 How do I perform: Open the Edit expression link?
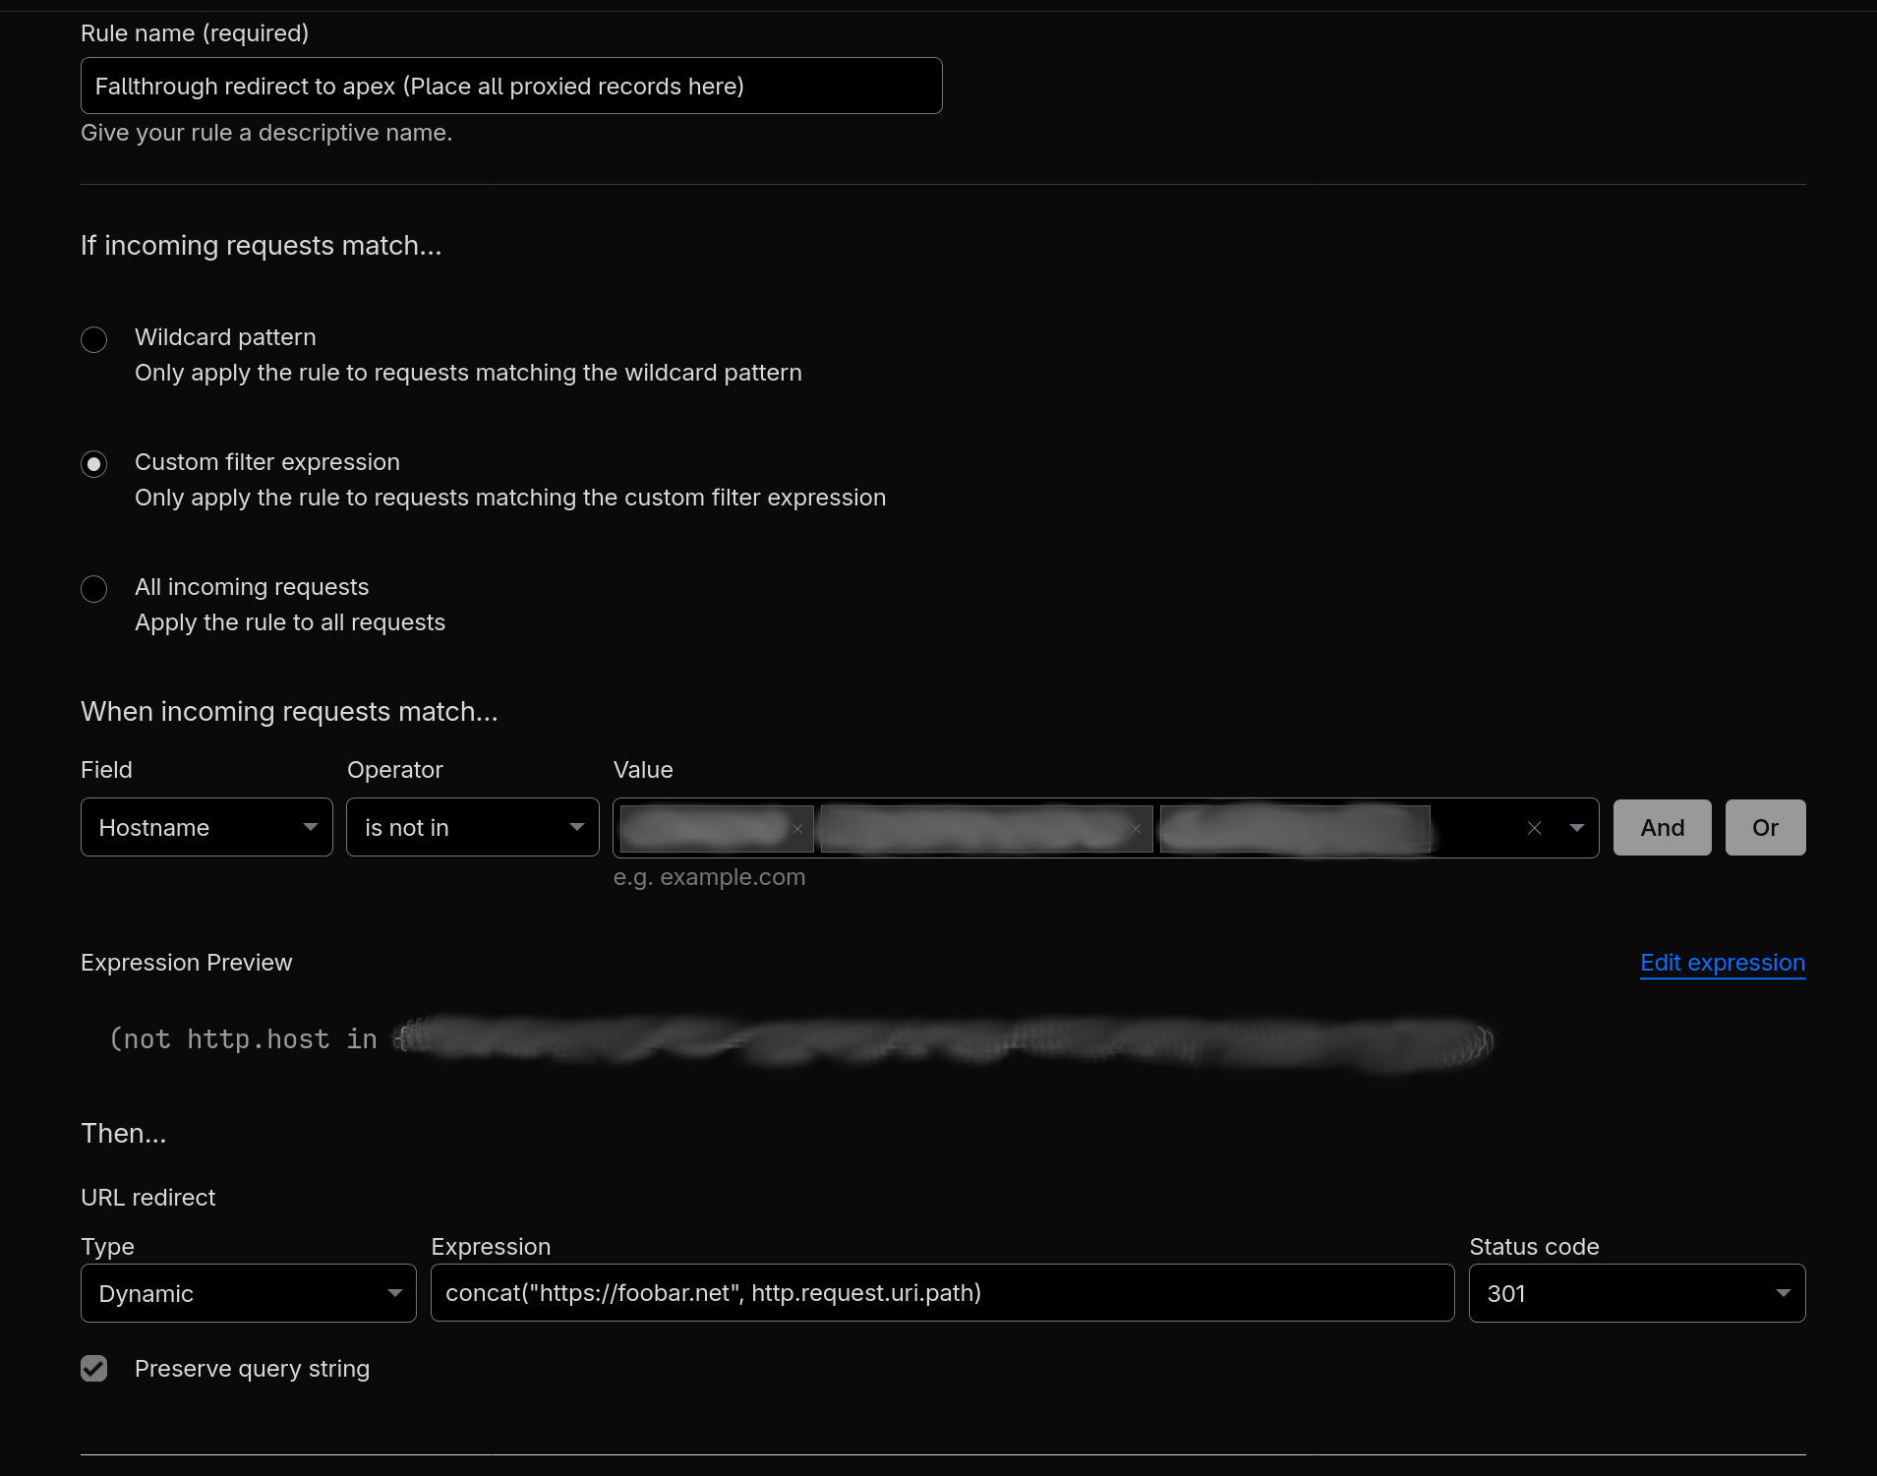coord(1723,963)
